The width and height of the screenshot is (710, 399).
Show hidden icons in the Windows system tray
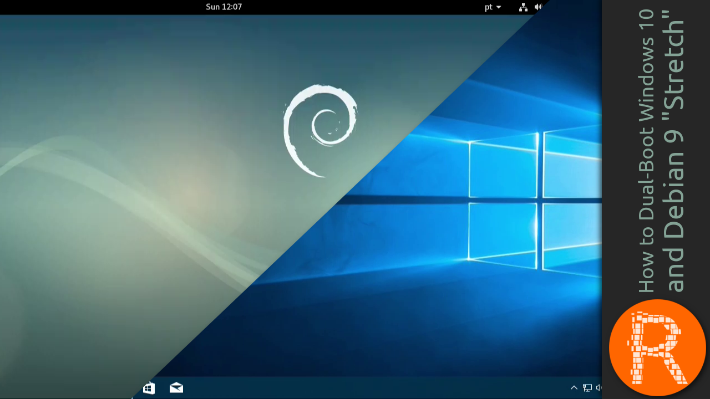pos(574,388)
